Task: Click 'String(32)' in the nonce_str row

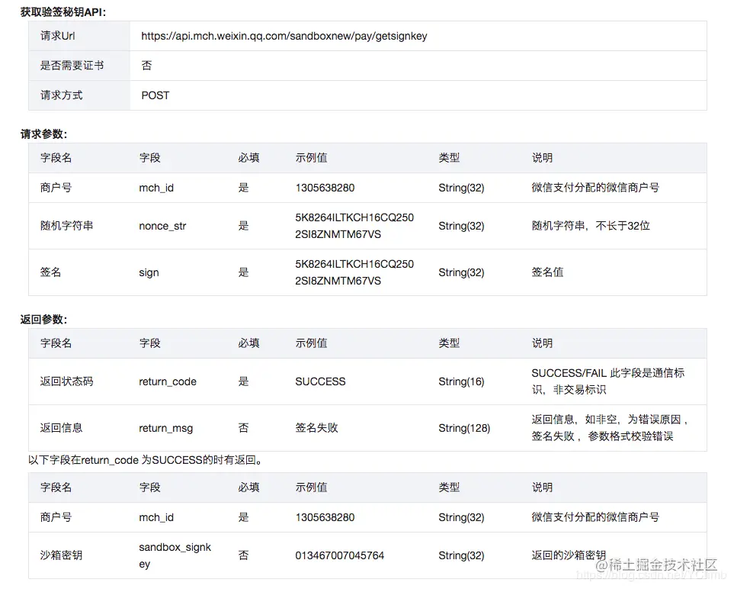Action: click(x=461, y=226)
